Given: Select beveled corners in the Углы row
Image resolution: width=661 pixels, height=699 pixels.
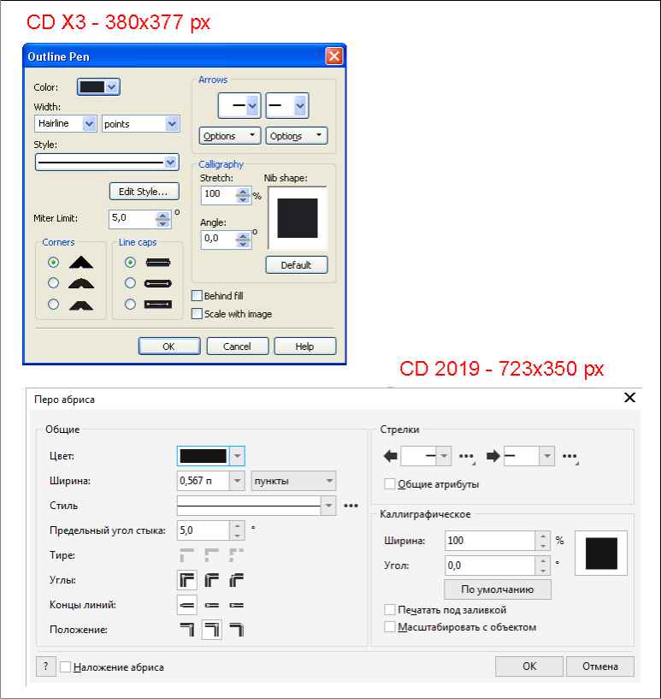Looking at the screenshot, I should tap(236, 580).
